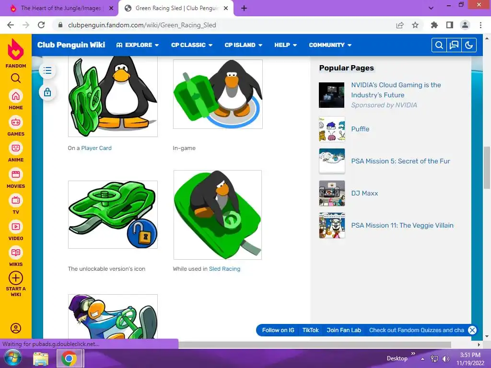Open the Discuss speech bubble icon
491x368 pixels.
(454, 45)
